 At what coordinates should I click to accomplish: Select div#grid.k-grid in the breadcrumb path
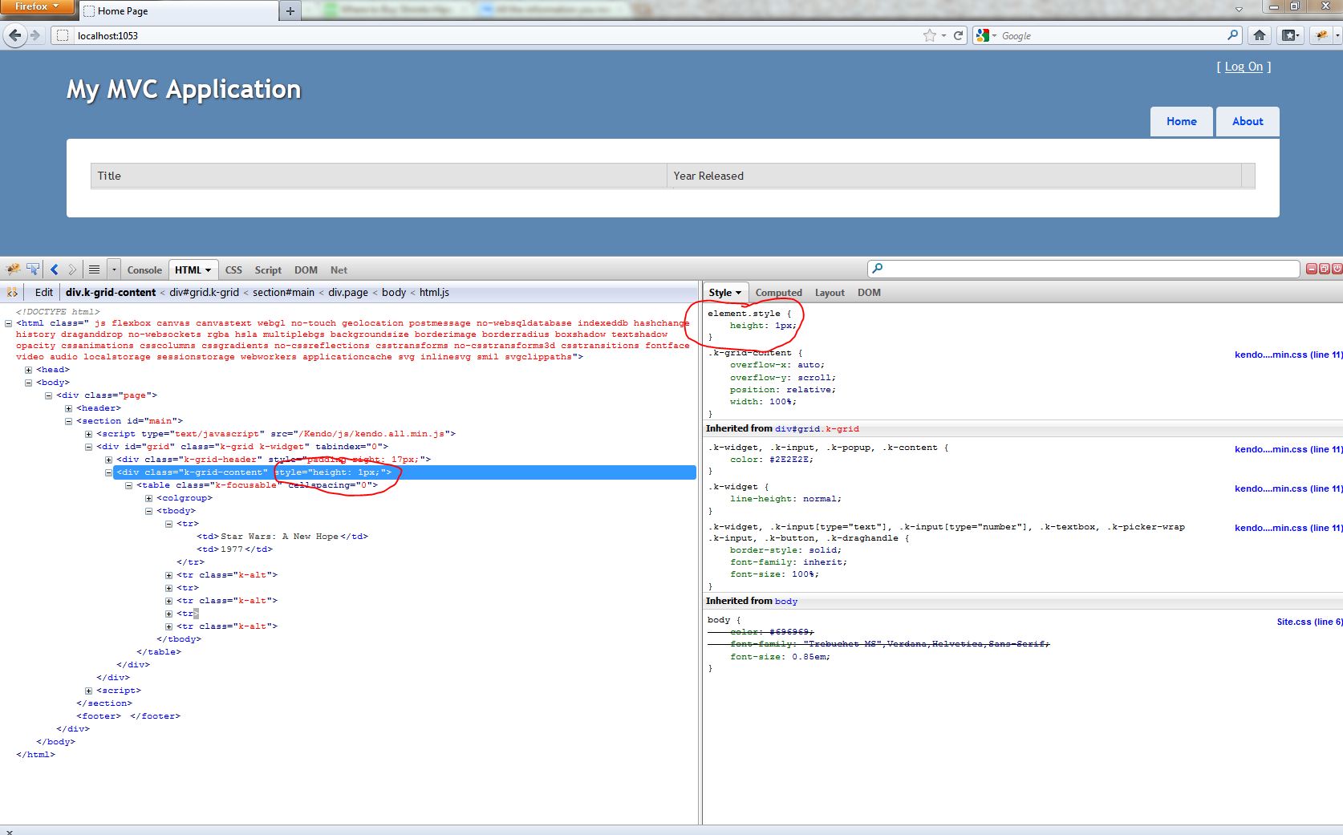(x=204, y=293)
